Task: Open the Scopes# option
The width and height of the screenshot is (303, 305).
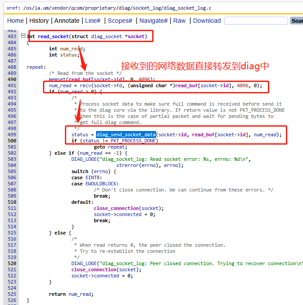Action: [120, 21]
